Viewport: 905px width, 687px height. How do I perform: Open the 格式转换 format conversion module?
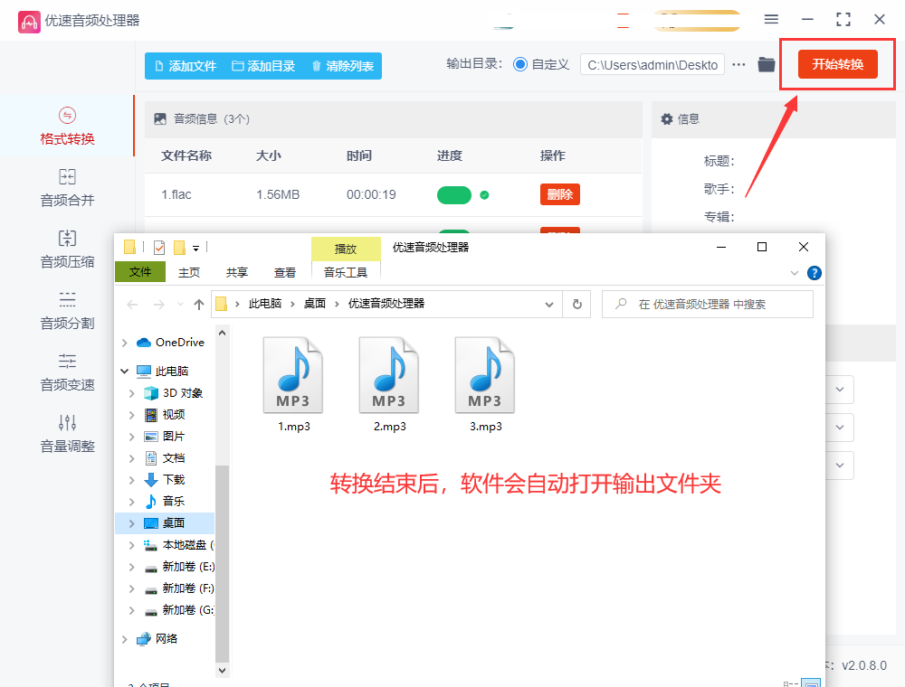67,127
